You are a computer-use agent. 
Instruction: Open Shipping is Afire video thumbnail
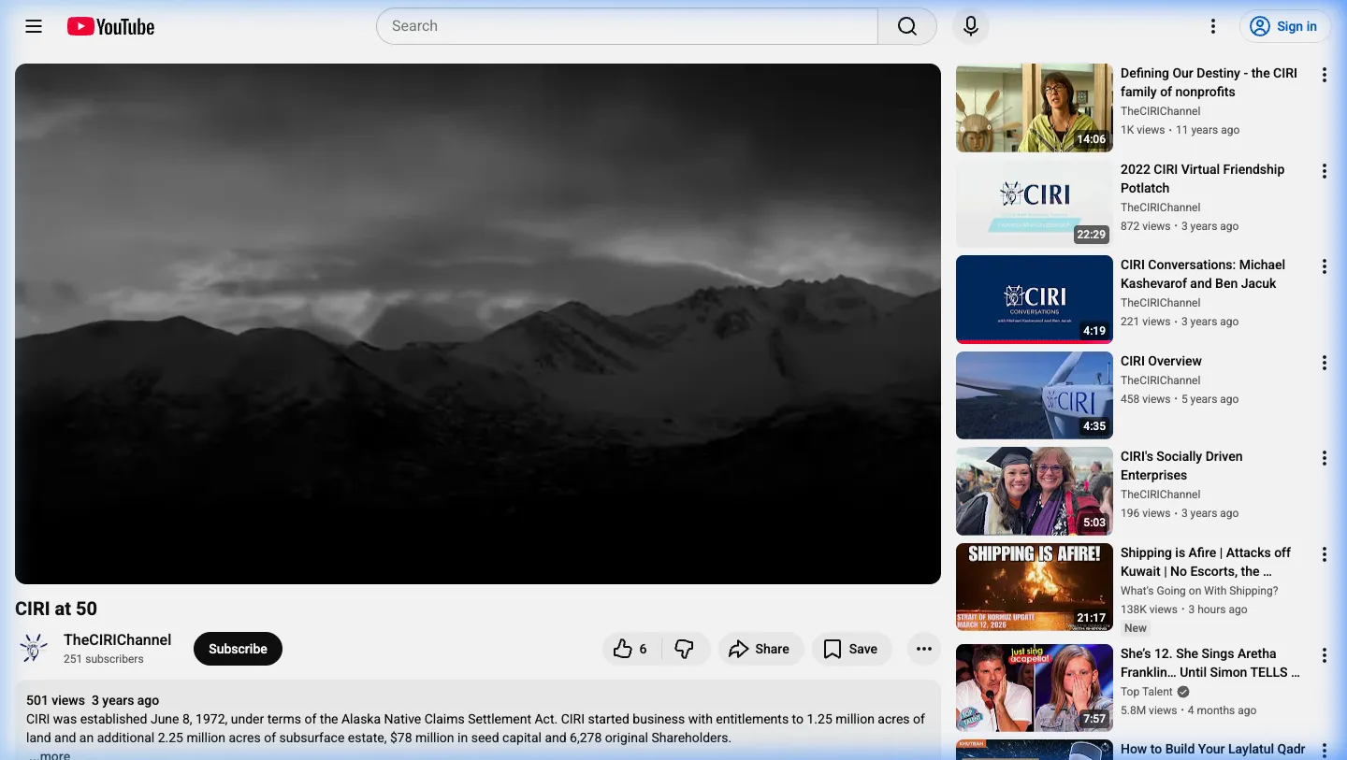click(1035, 587)
